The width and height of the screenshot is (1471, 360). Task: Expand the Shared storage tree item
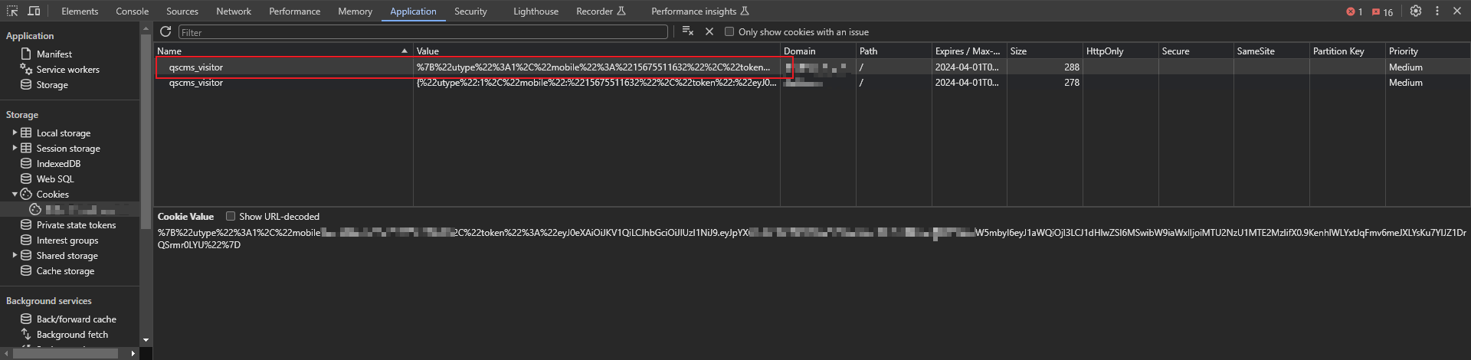15,255
